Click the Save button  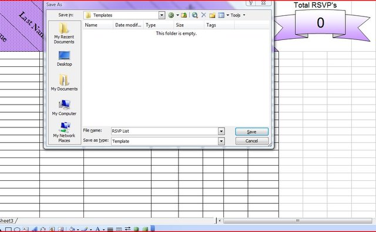pos(252,132)
